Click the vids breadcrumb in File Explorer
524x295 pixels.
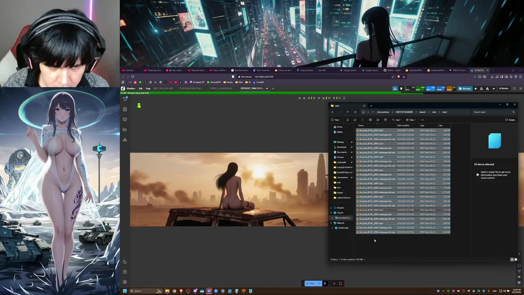[x=434, y=112]
